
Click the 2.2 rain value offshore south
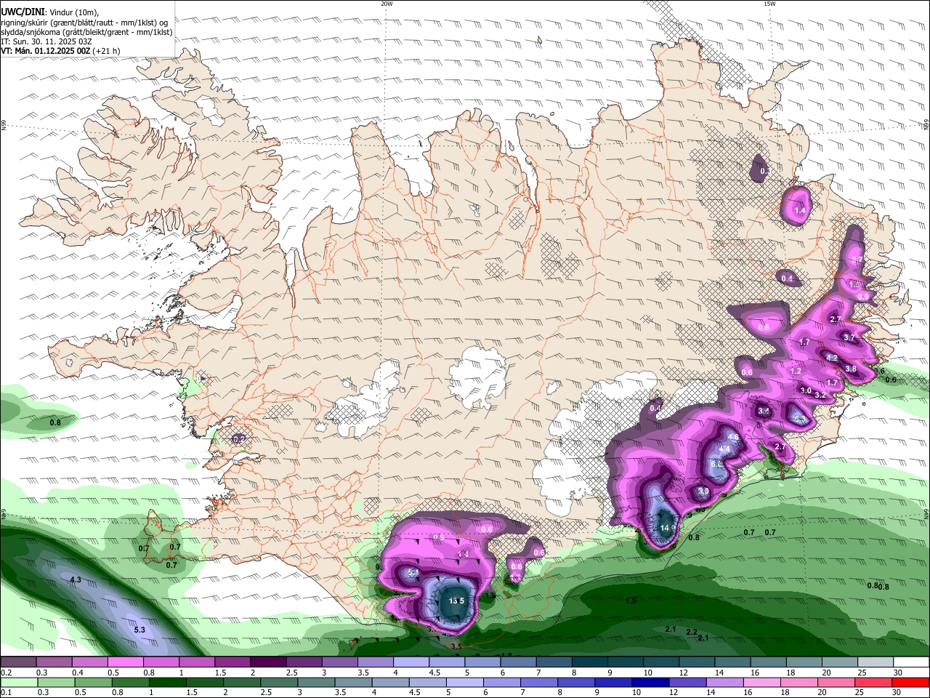692,632
